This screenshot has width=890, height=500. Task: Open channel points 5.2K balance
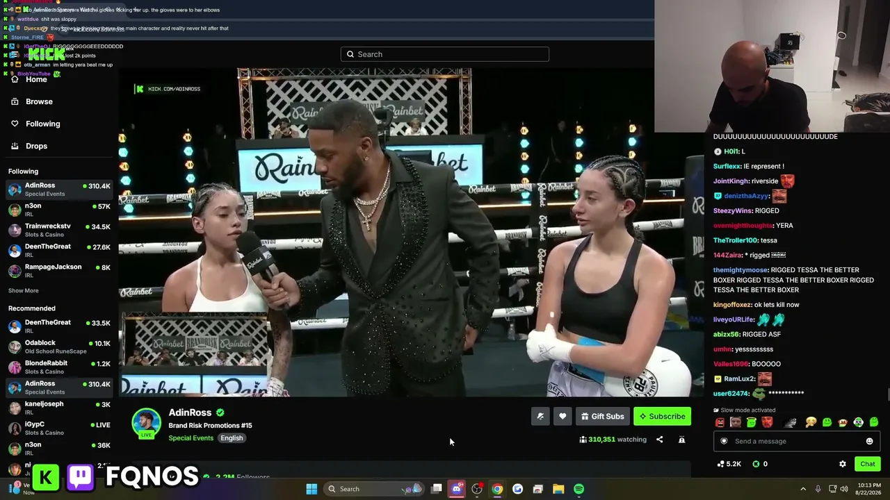729,464
